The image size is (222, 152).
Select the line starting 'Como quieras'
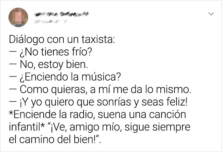[100, 89]
